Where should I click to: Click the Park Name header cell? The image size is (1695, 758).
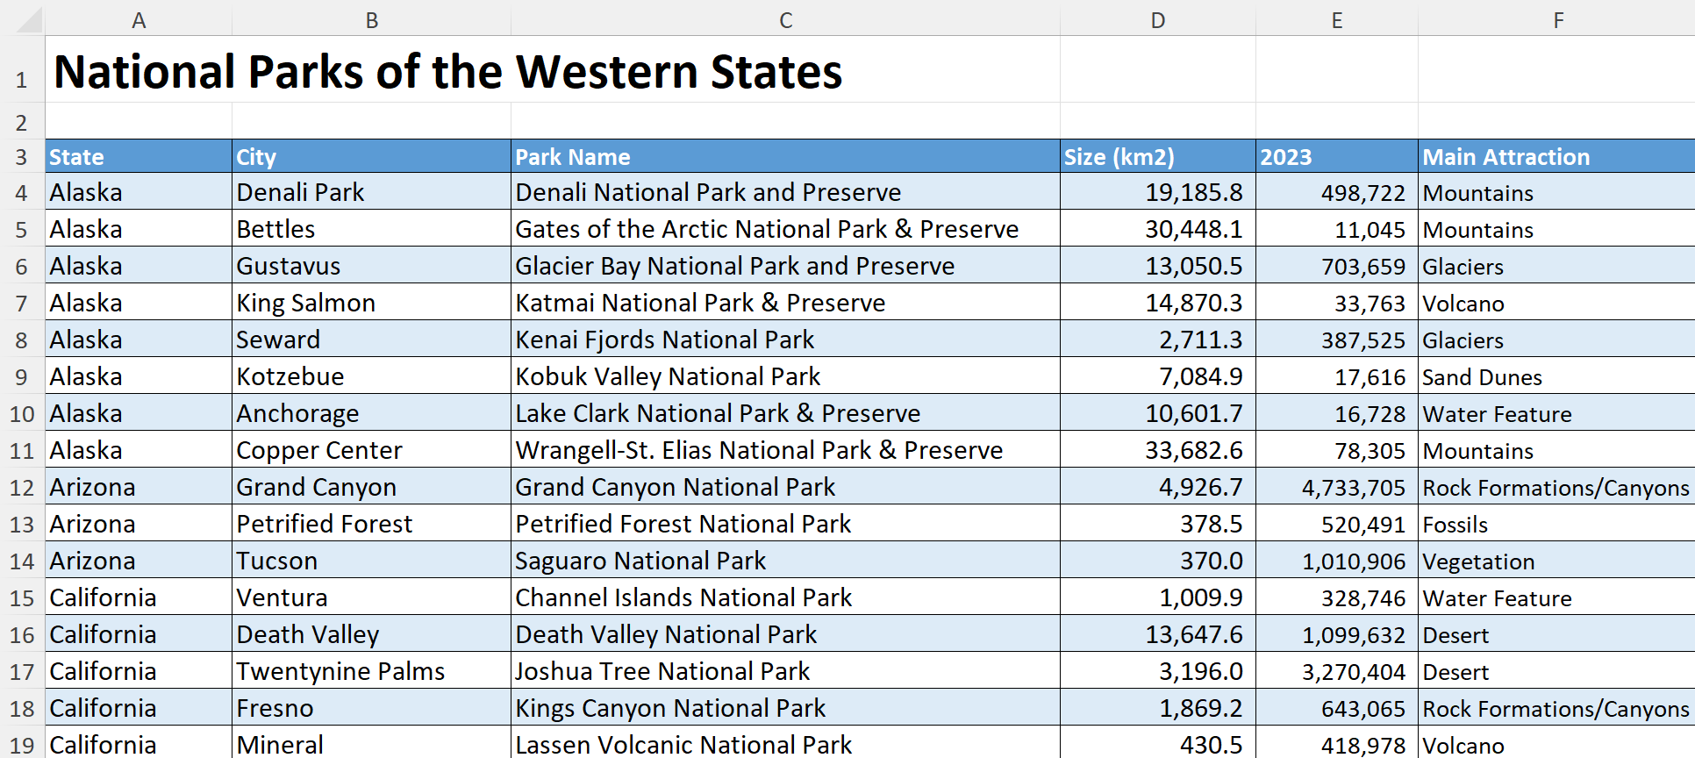click(x=785, y=156)
